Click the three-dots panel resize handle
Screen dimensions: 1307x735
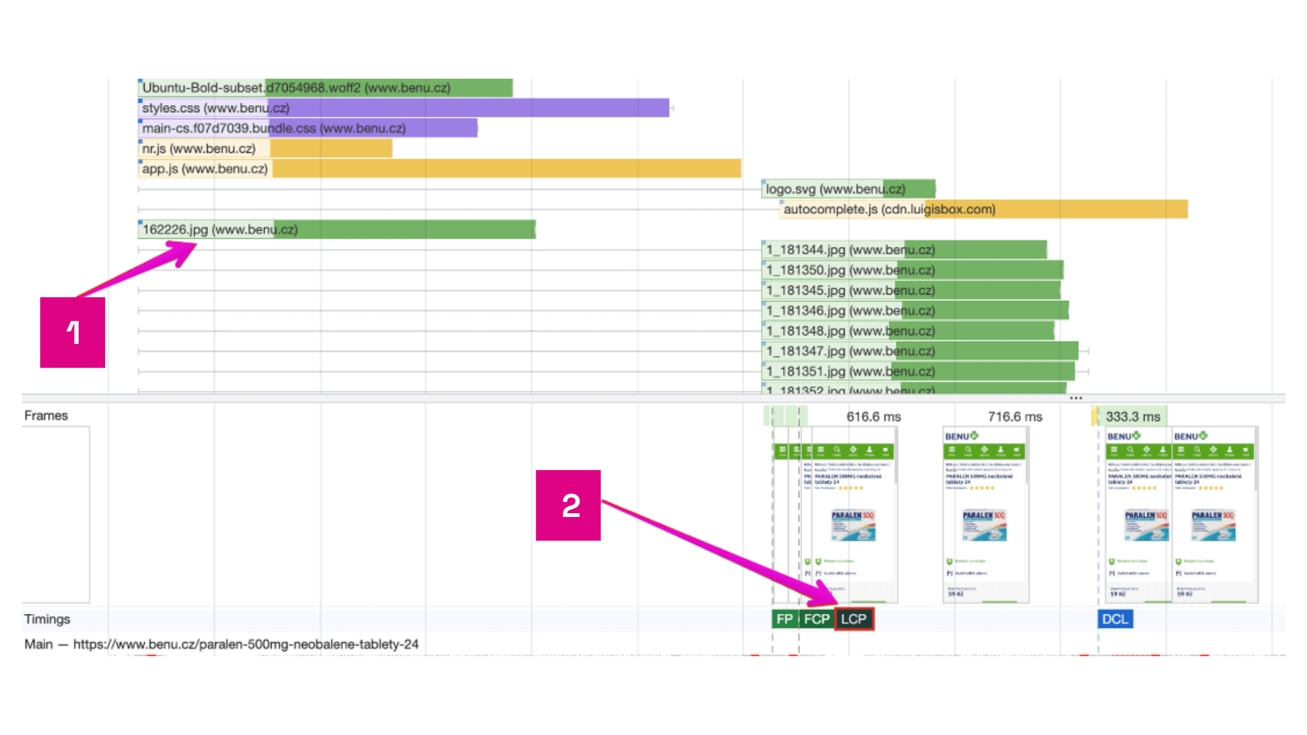coord(1075,398)
